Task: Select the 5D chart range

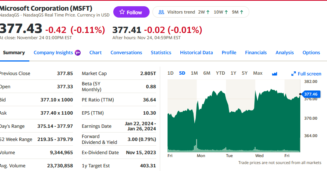Action: 182,73
